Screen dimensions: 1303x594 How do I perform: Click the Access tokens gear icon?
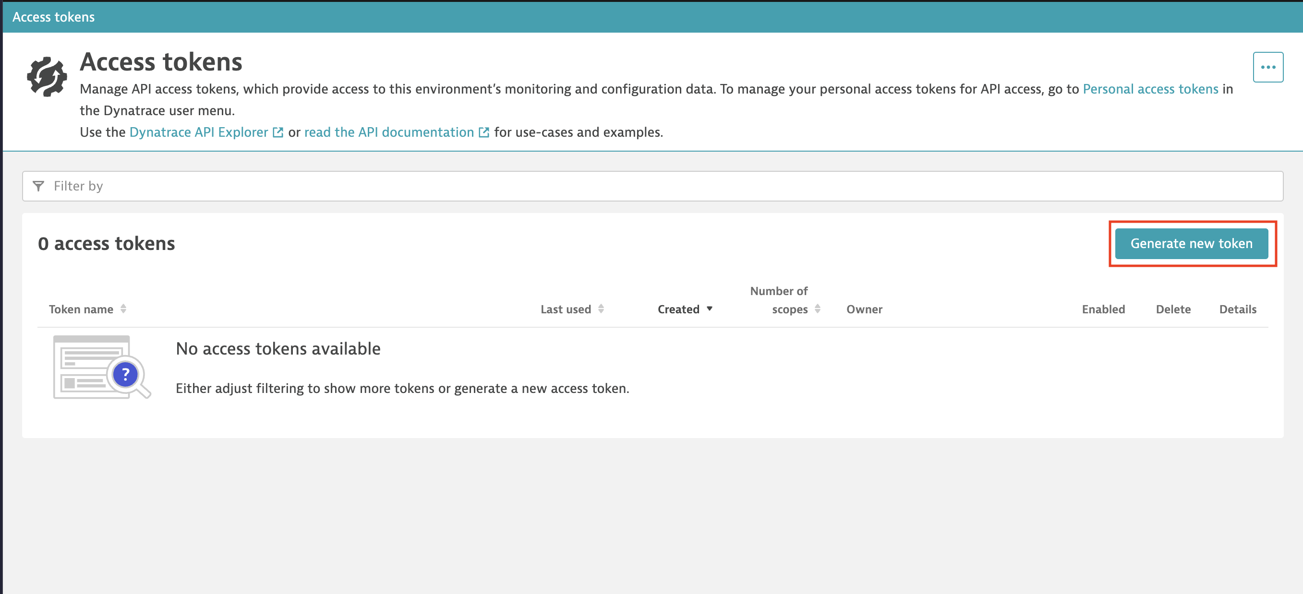click(47, 76)
